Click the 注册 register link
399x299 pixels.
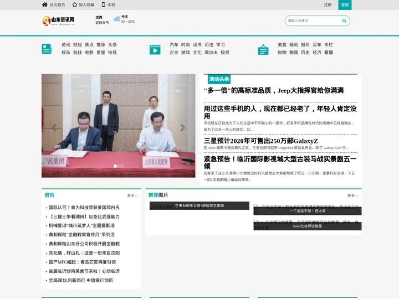[x=328, y=5]
